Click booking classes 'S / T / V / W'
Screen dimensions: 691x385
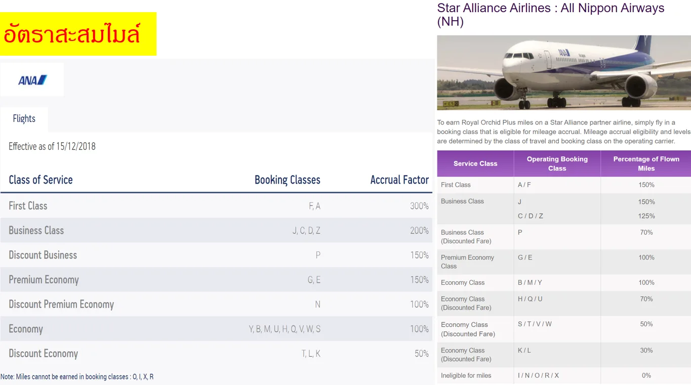pyautogui.click(x=535, y=324)
